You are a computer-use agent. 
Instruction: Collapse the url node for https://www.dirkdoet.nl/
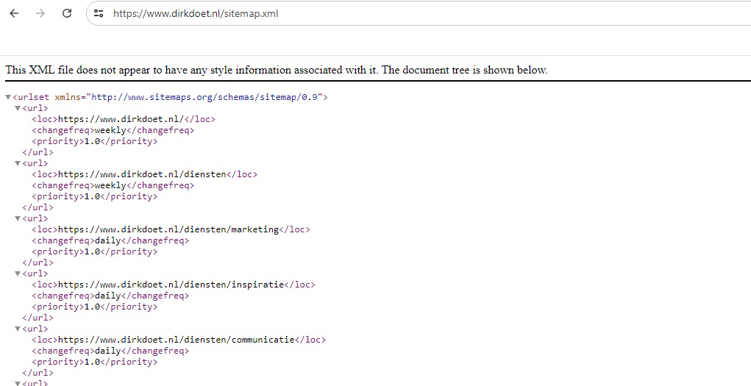point(18,108)
